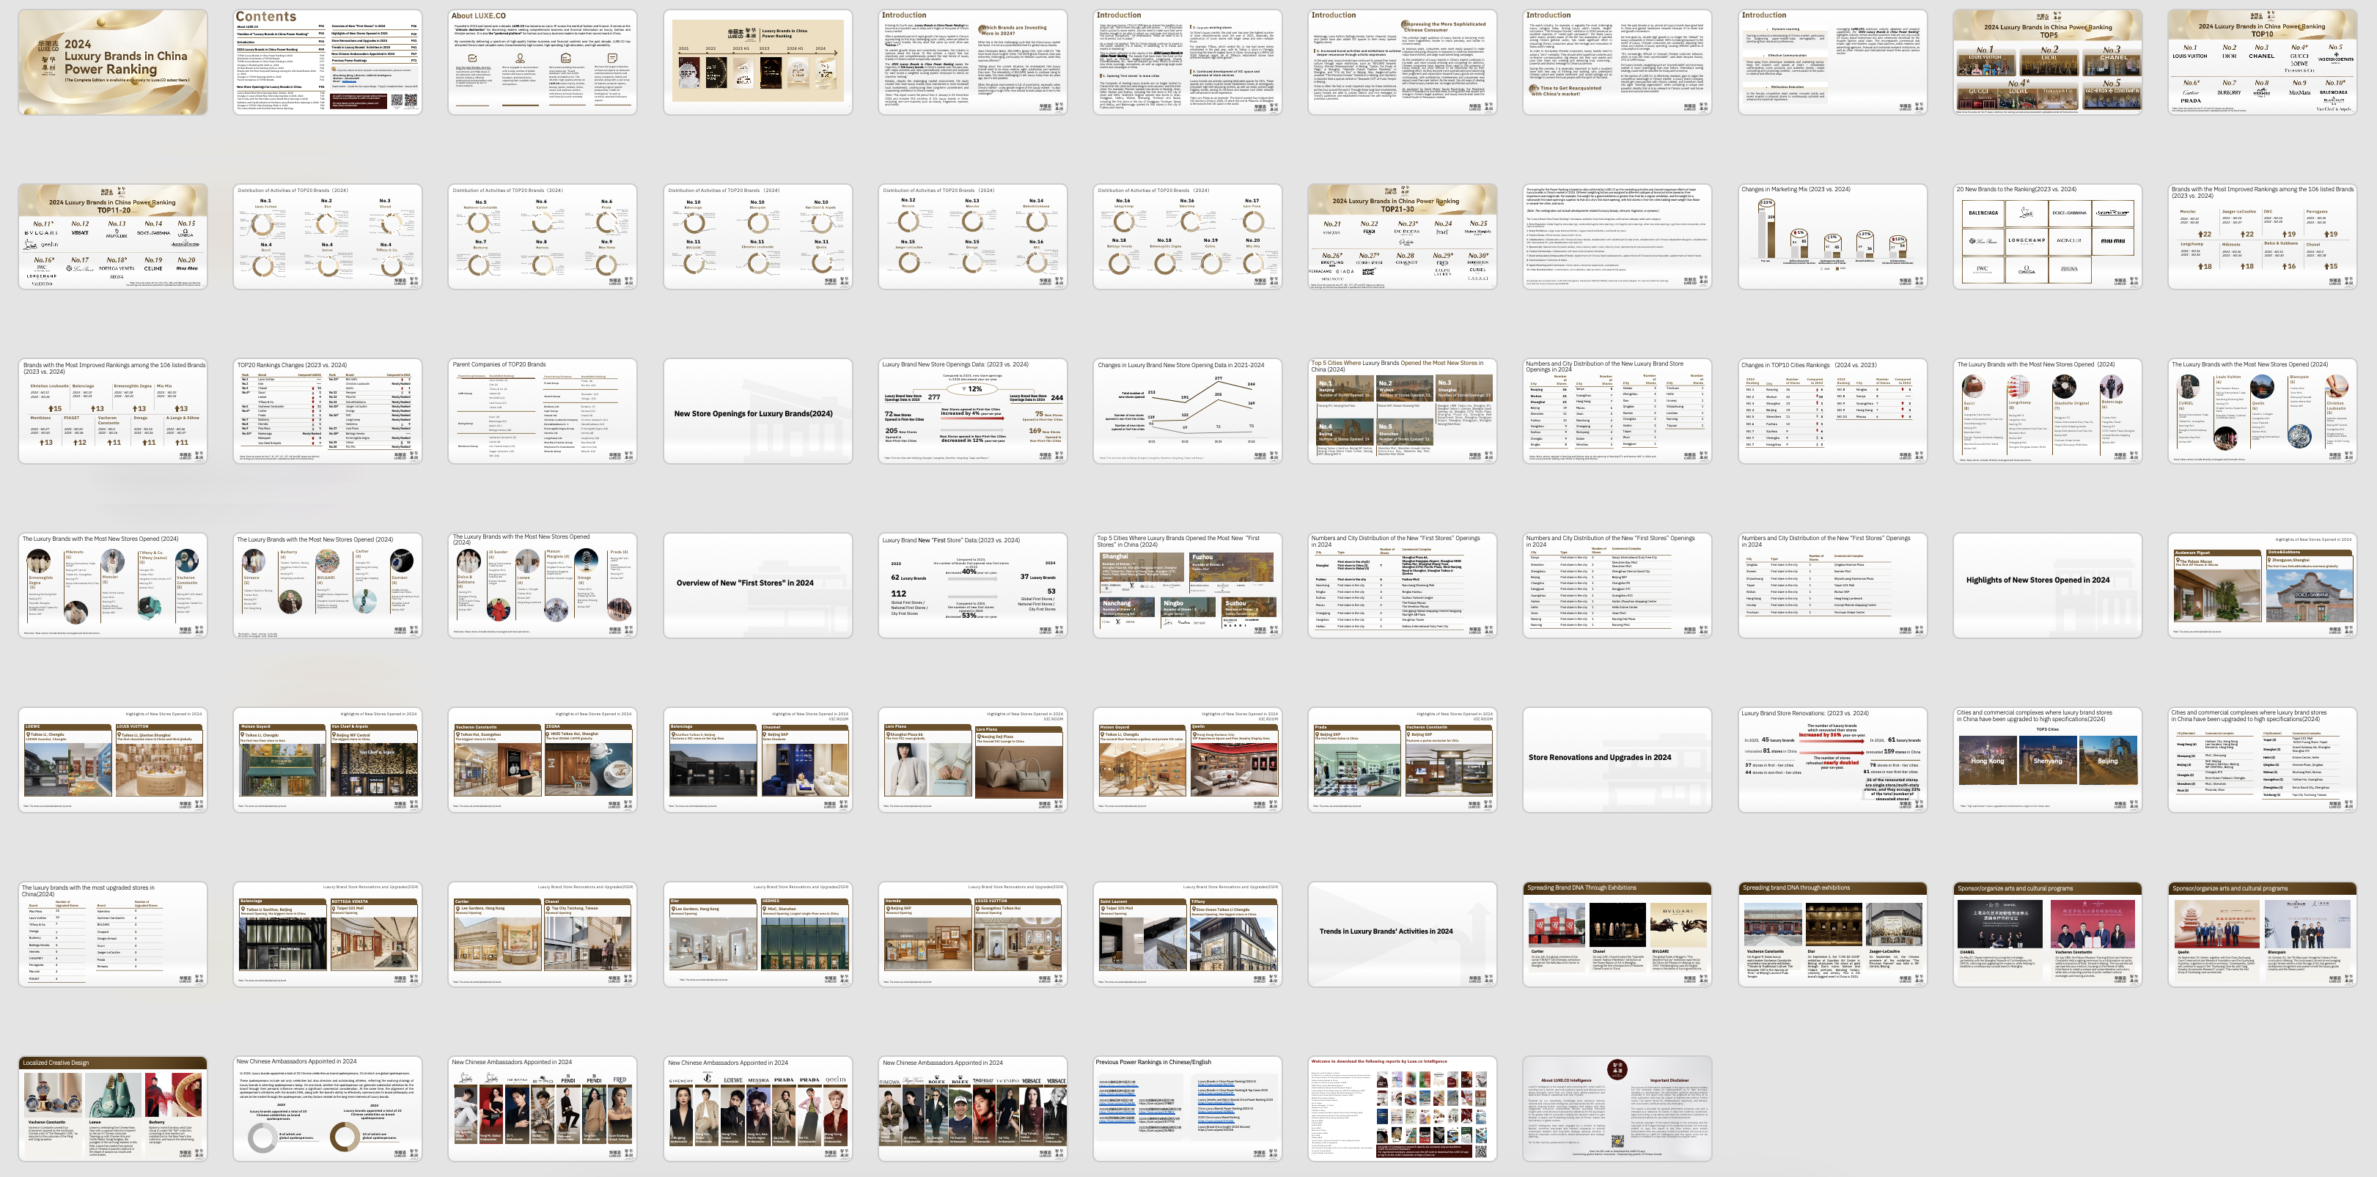Open the 2024 Power Ranking cover slide
The image size is (2377, 1177).
(113, 63)
